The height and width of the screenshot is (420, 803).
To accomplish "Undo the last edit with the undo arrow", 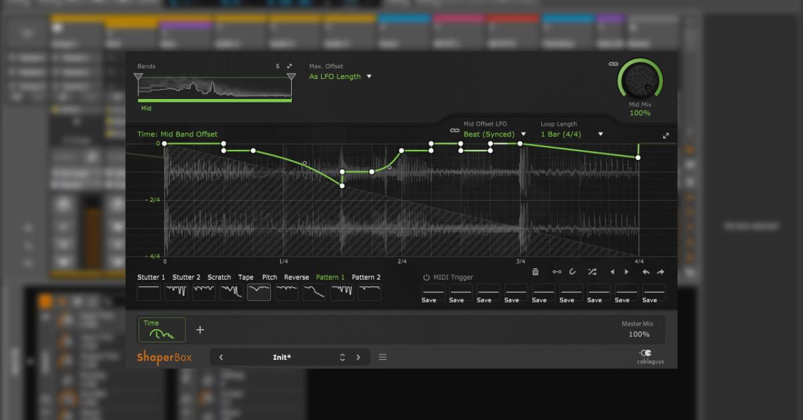I will 646,272.
